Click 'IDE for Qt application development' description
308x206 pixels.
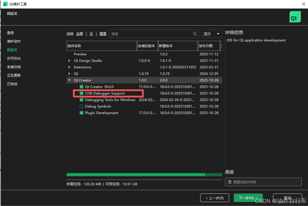(256, 40)
